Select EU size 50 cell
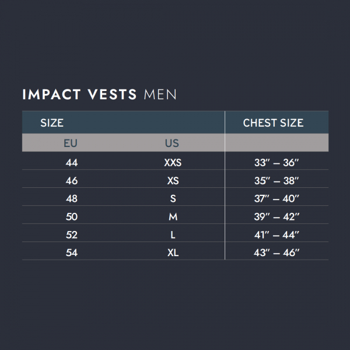Image resolution: width=350 pixels, height=350 pixels. pos(72,216)
